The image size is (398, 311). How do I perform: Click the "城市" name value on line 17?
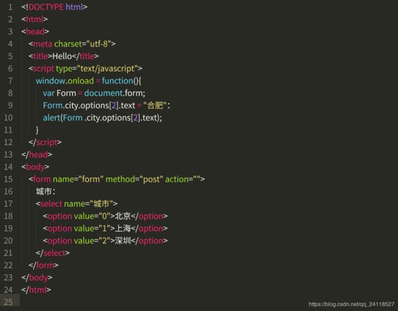101,204
